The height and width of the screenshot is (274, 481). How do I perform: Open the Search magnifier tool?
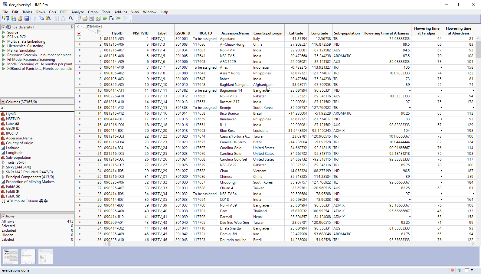click(x=71, y=18)
